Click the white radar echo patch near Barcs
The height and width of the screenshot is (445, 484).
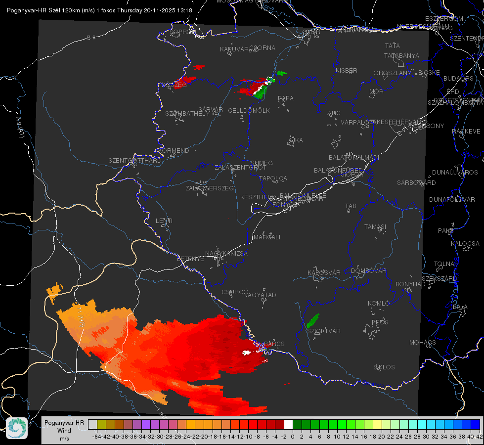pos(247,353)
